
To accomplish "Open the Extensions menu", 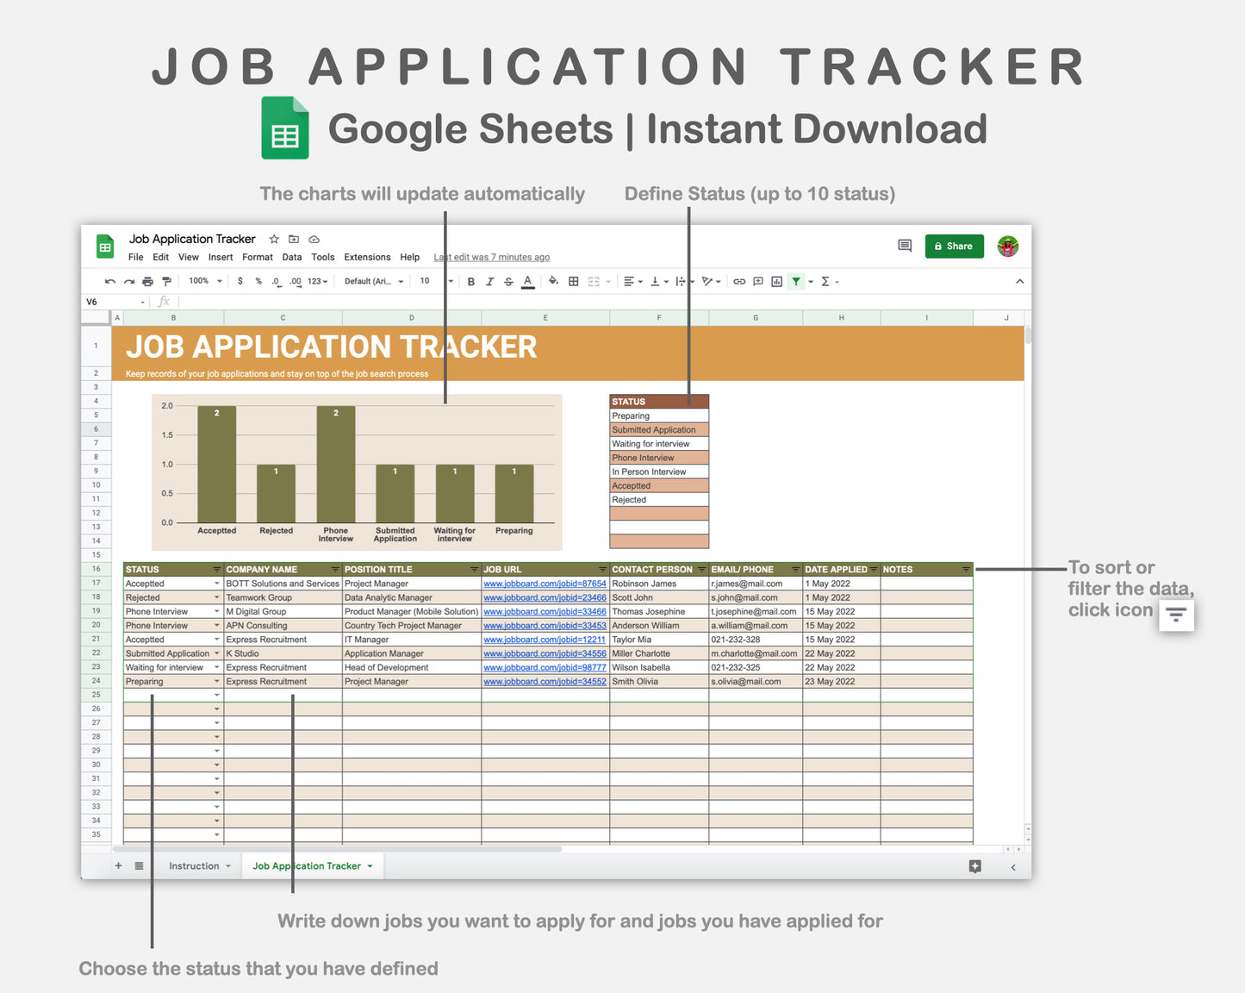I will point(367,257).
